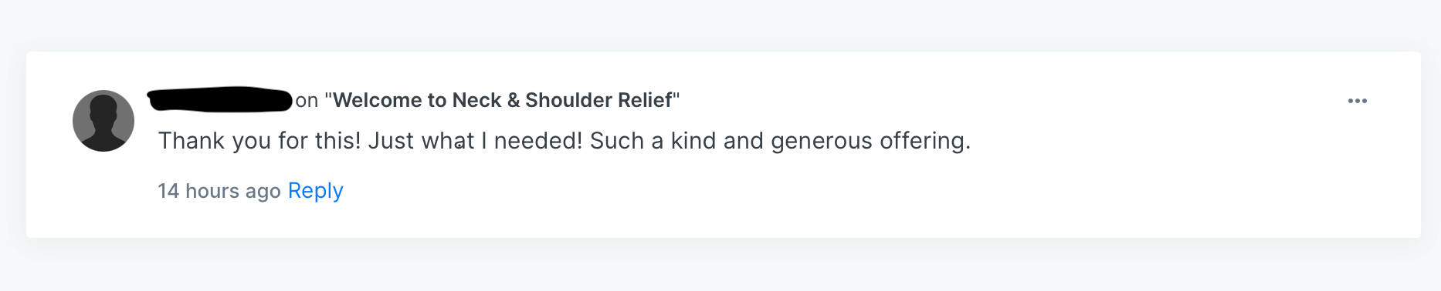
Task: Click "Neck &" in the post title
Action: click(x=487, y=100)
